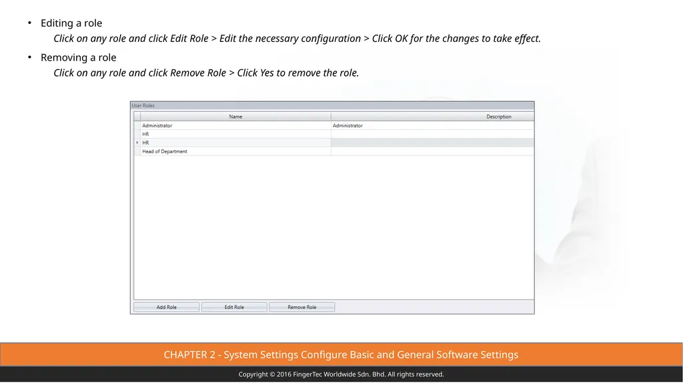Select the highlighted HR role name cell
Screen dimensions: 683x383
pos(235,143)
